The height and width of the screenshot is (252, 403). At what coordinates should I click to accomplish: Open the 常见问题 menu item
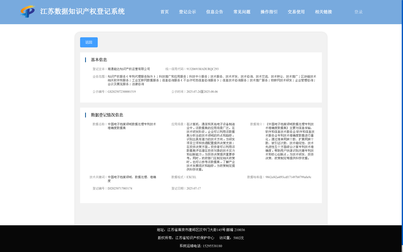(x=242, y=12)
